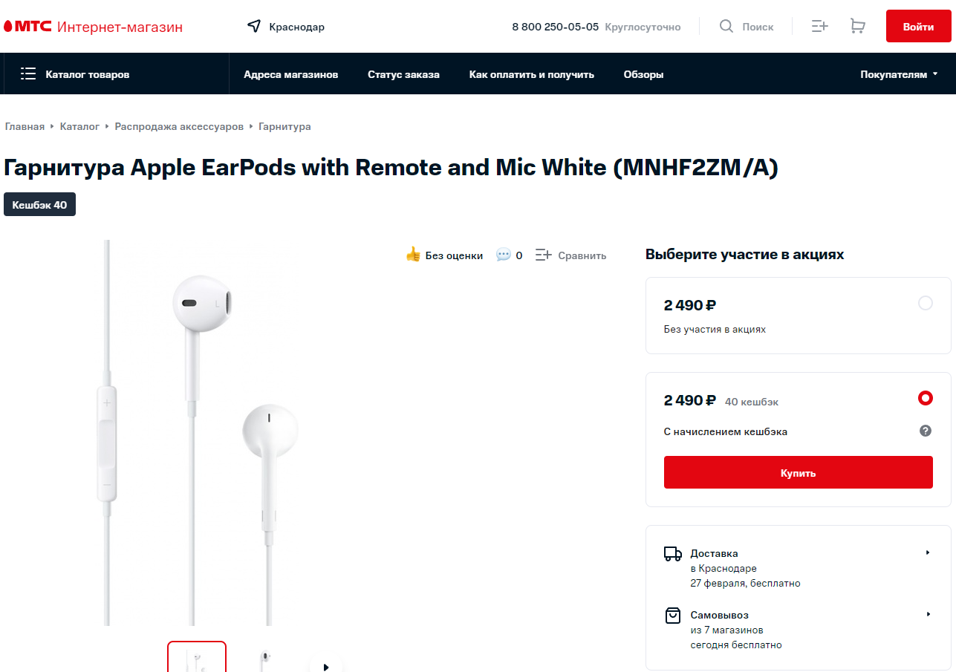Go to Адреса магазинов page

(x=290, y=74)
